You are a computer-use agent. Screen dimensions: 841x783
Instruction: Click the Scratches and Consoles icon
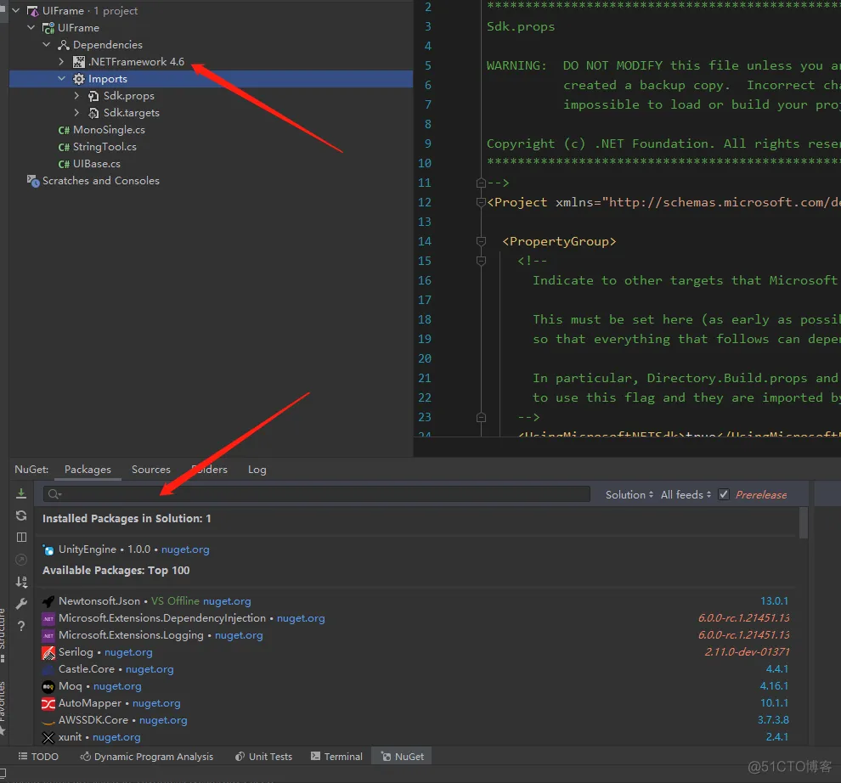pos(33,181)
